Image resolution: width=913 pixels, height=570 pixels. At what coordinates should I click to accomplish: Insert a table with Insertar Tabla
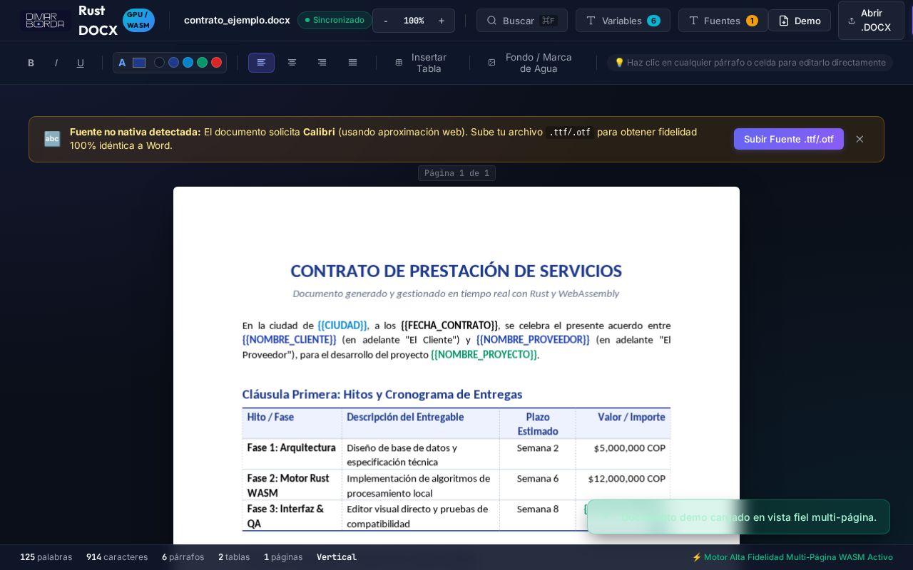423,63
